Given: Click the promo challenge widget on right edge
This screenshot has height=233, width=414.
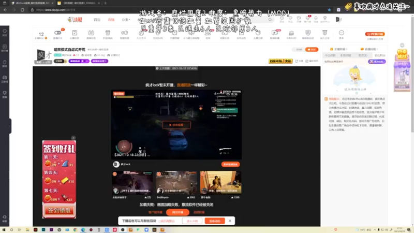Looking at the screenshot, I should click(402, 69).
